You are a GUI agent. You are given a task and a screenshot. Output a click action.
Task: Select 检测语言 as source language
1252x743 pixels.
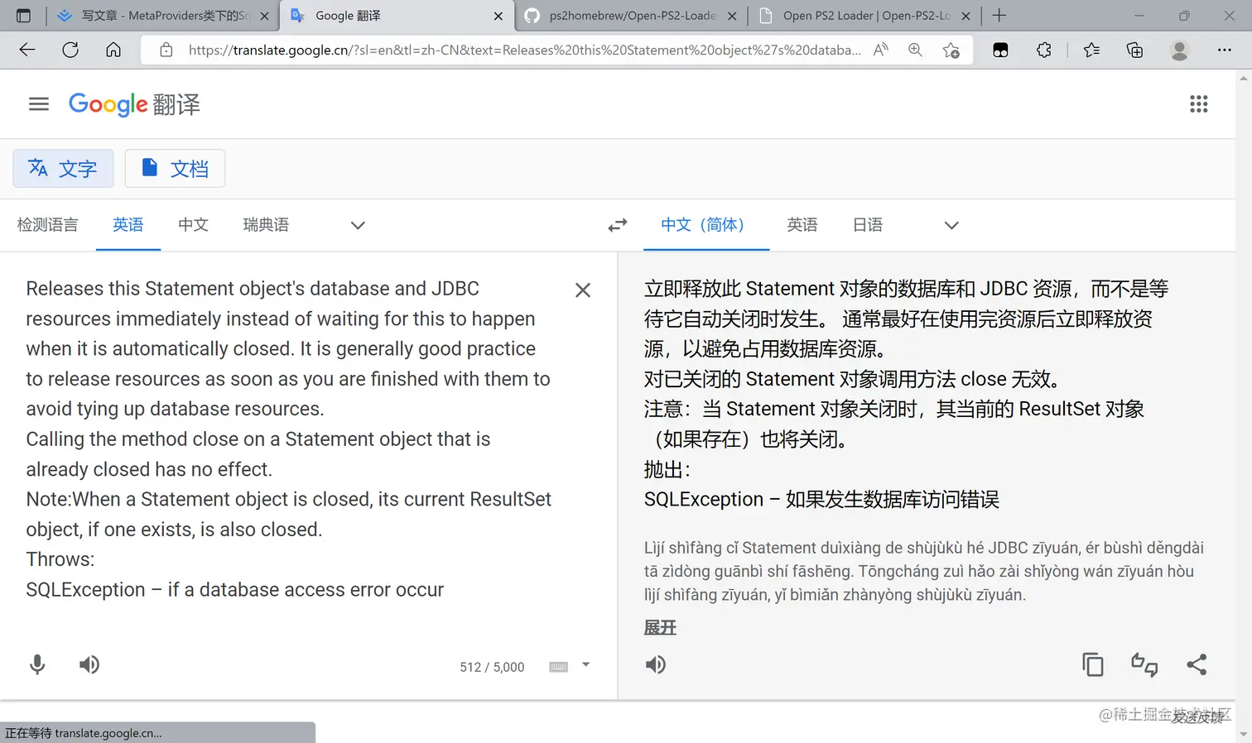click(47, 225)
